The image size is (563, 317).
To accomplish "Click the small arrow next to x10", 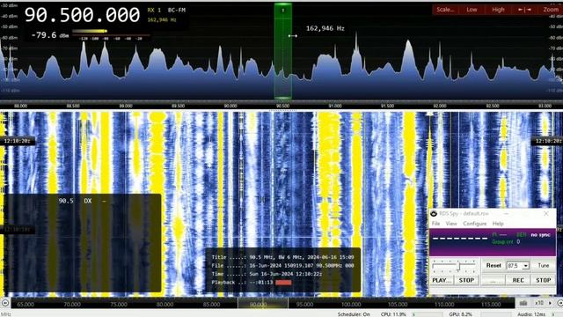I will (550, 303).
